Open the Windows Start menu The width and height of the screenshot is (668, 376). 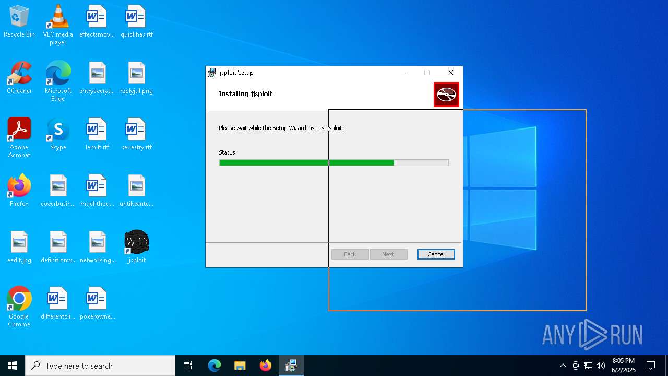[x=13, y=366]
